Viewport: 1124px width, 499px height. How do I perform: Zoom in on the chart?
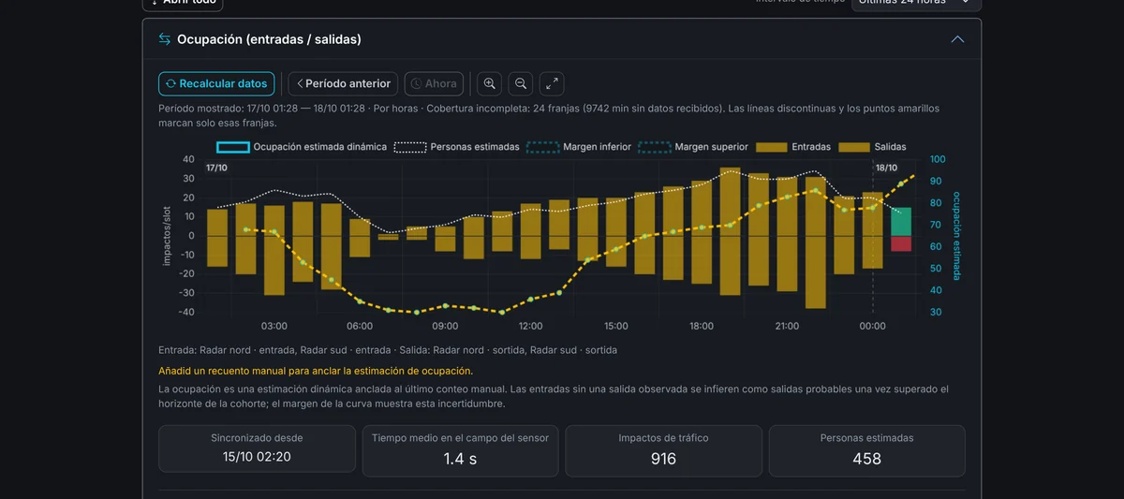pos(489,83)
